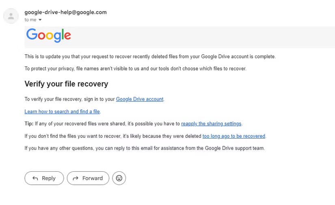Click the curved arrow icon inside Reply

pyautogui.click(x=35, y=178)
